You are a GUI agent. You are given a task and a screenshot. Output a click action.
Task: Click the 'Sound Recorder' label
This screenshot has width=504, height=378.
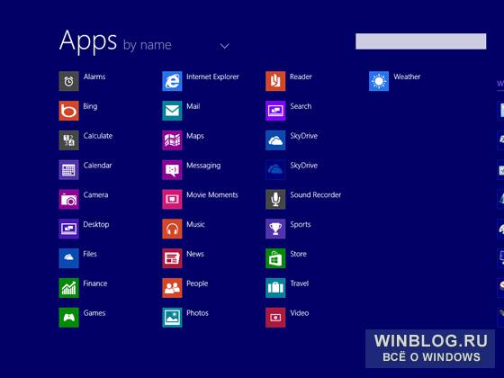316,194
